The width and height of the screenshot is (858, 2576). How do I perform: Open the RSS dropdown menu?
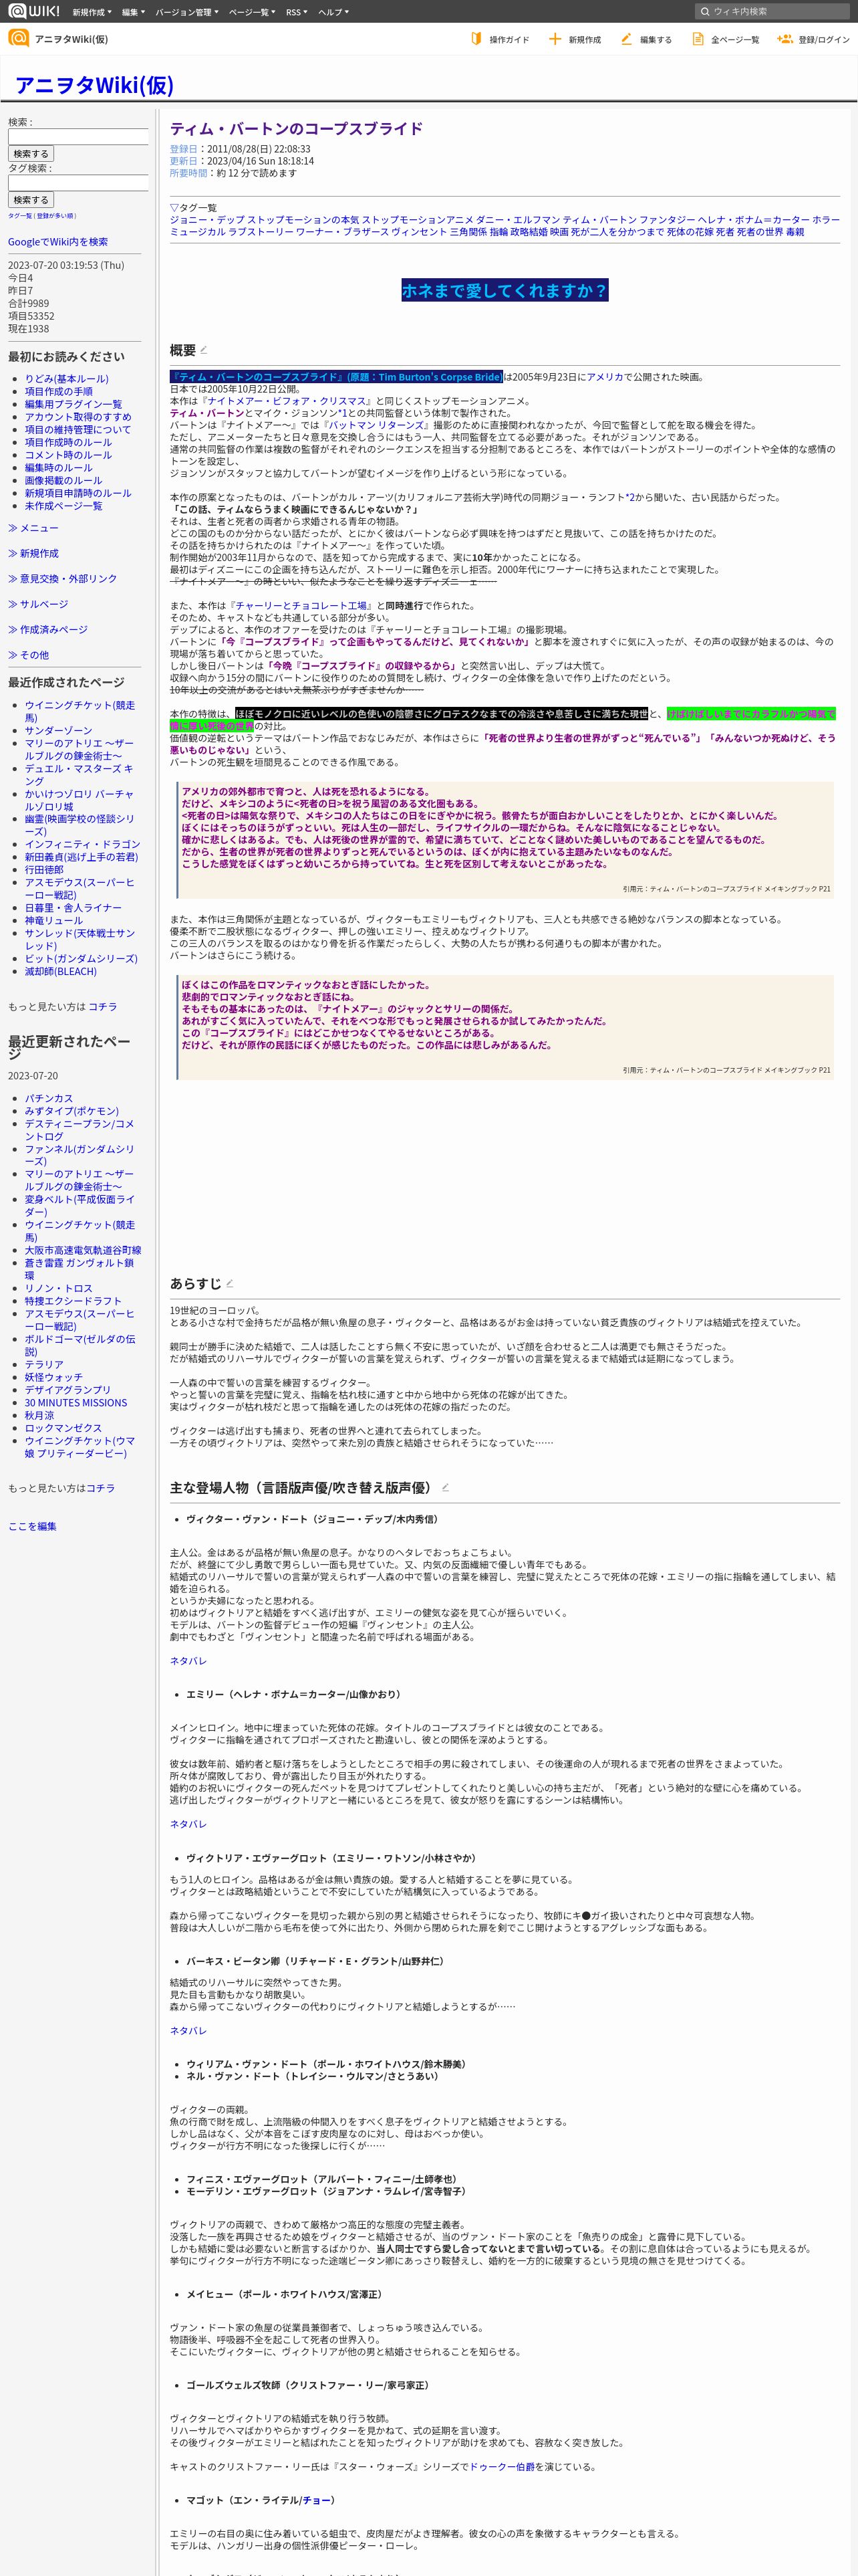(x=297, y=12)
